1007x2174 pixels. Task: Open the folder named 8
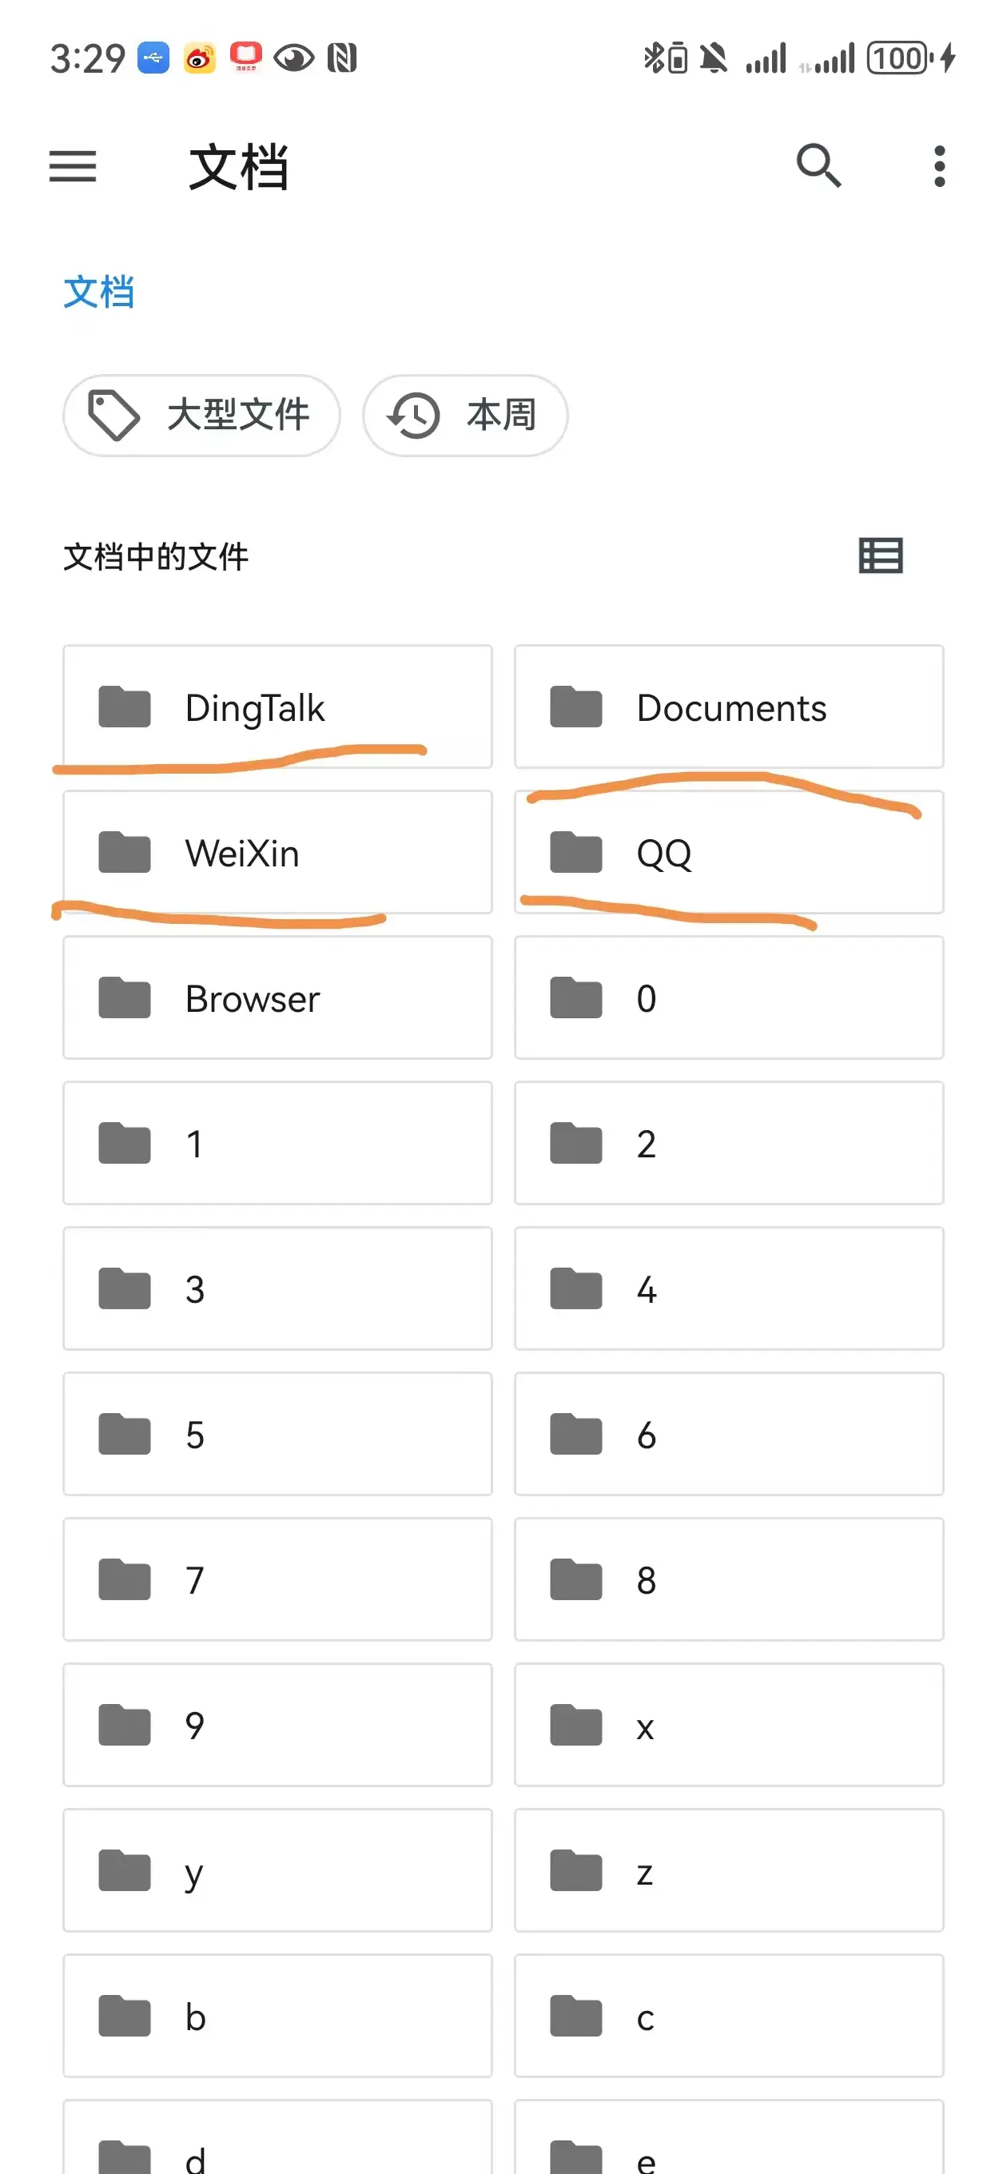[x=728, y=1579]
